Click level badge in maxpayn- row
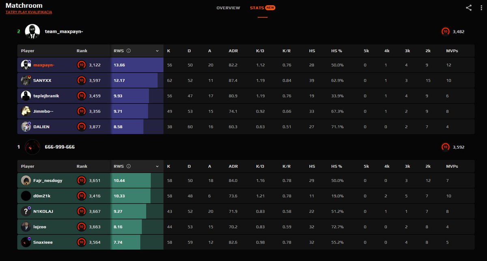This screenshot has height=261, width=487. 81,65
